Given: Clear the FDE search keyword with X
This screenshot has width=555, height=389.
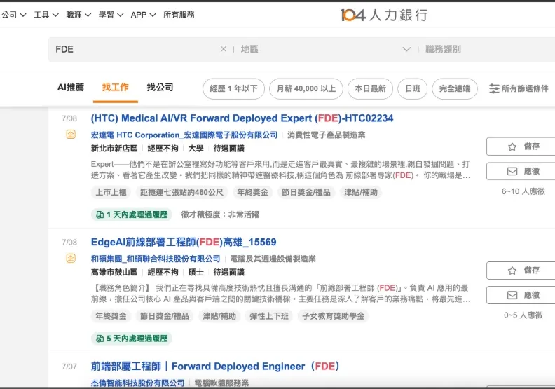Looking at the screenshot, I should coord(224,49).
